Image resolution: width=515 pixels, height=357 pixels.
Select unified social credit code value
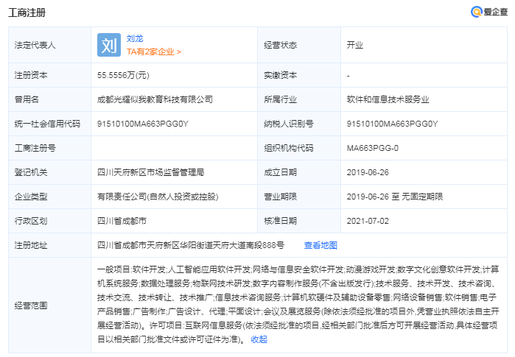click(142, 124)
